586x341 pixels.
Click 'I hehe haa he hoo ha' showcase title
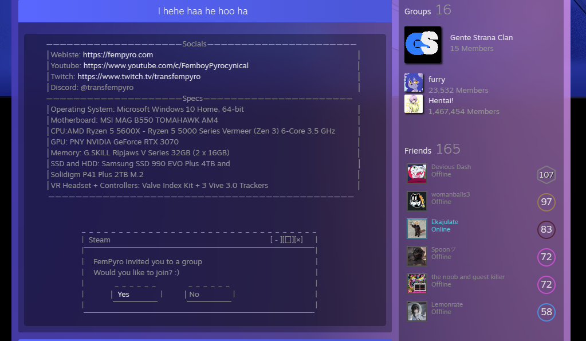pyautogui.click(x=203, y=11)
